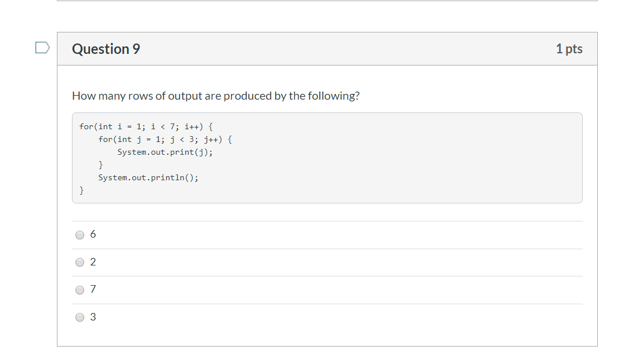Click the outer loop's final closing brace
The height and width of the screenshot is (357, 624).
pos(82,190)
